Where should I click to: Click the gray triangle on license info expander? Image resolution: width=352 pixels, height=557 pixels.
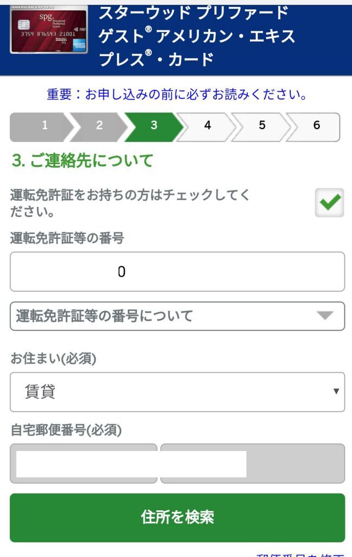point(325,315)
